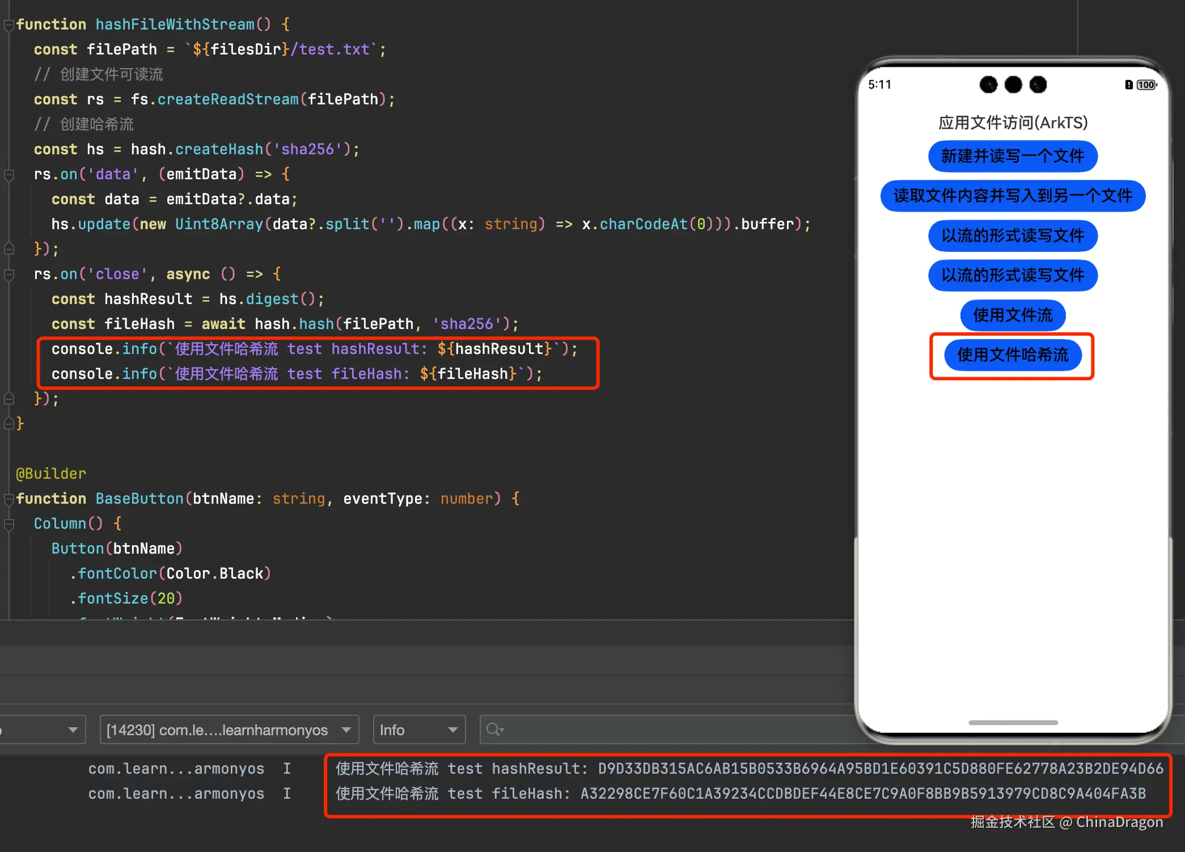Open the com.le....learnharmonyos process dropdown
This screenshot has height=852, width=1185.
tap(229, 729)
